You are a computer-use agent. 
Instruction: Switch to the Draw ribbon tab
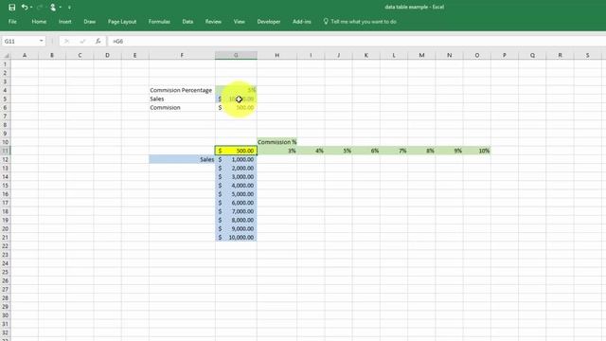pyautogui.click(x=90, y=22)
